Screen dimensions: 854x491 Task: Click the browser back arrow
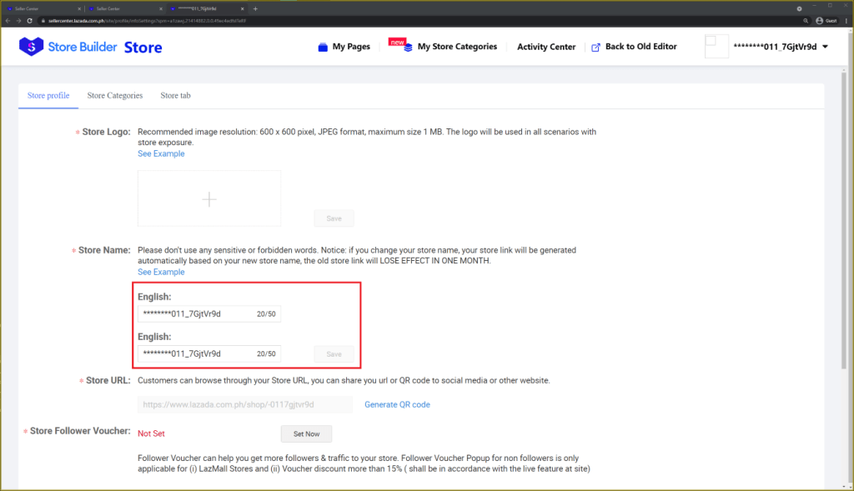[8, 20]
